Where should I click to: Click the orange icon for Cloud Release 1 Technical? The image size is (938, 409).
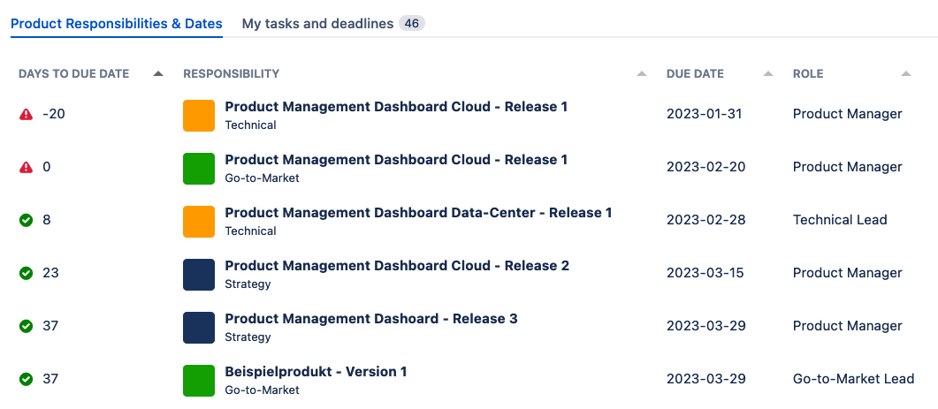point(199,116)
